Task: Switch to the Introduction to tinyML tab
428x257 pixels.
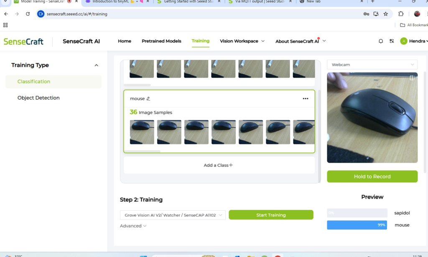Action: pos(117,2)
